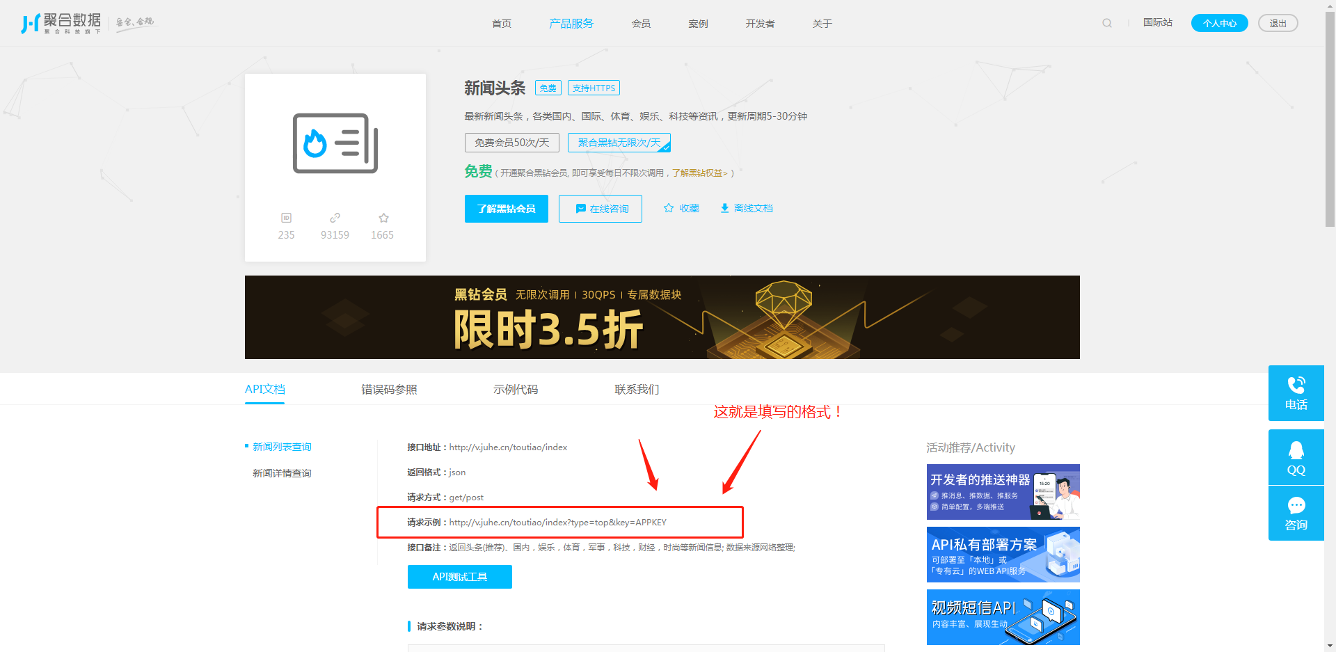The width and height of the screenshot is (1336, 652).
Task: Click the 退出 logout button
Action: point(1278,23)
